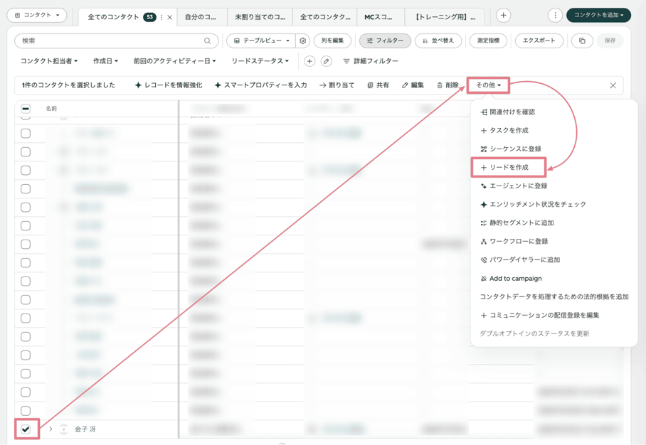Screen dimensions: 646x445
Task: Click the duplicate view copy icon
Action: 582,41
